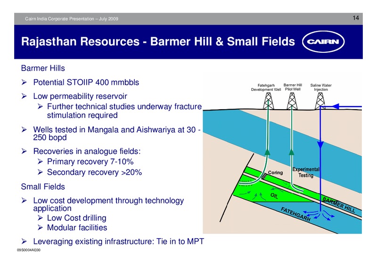This screenshot has width=377, height=266.
Task: Click the bullet arrow beside Wells tested
Action: 24,130
